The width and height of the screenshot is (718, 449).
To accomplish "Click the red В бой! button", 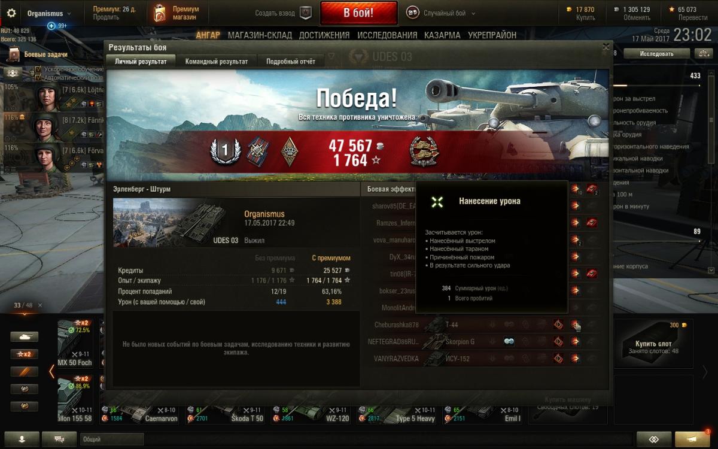I will (x=358, y=13).
